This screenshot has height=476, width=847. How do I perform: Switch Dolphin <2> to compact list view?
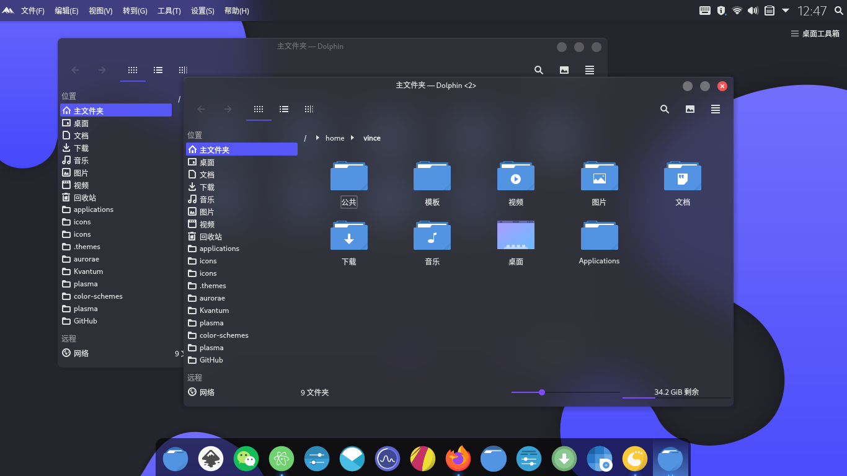tap(284, 109)
